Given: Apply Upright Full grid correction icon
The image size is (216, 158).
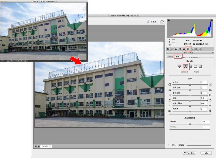Looking at the screenshot, I should (200, 66).
